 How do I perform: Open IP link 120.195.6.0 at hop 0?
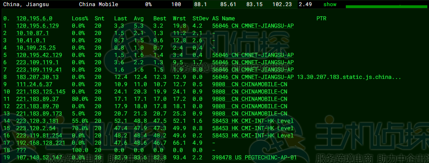34,19
